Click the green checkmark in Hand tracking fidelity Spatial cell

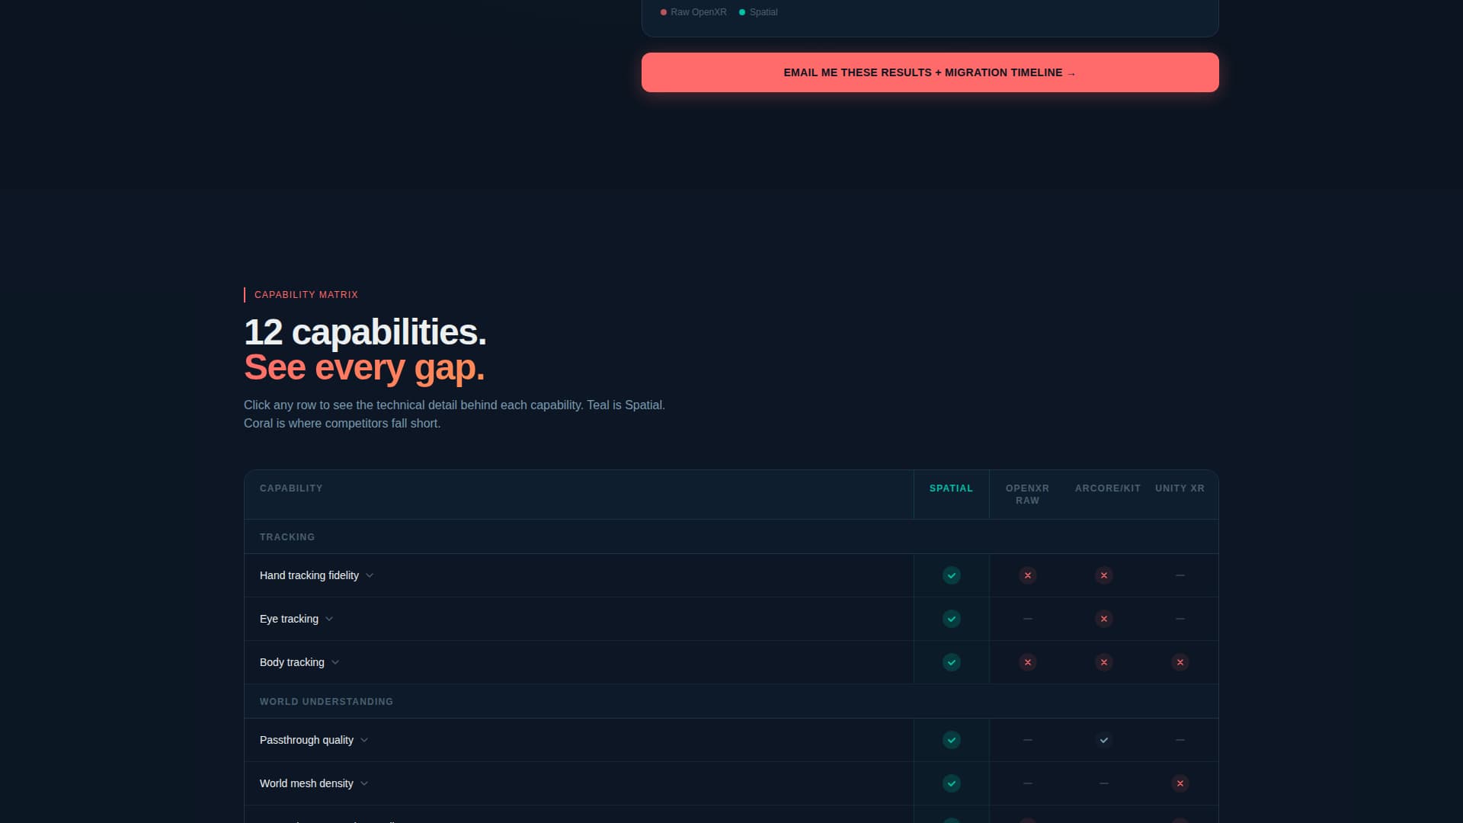[x=951, y=575]
